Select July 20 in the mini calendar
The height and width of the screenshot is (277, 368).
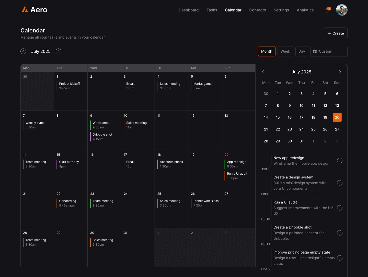(x=337, y=117)
